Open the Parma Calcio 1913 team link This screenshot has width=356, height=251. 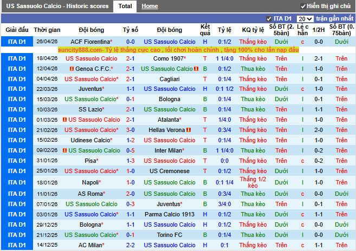point(170,214)
